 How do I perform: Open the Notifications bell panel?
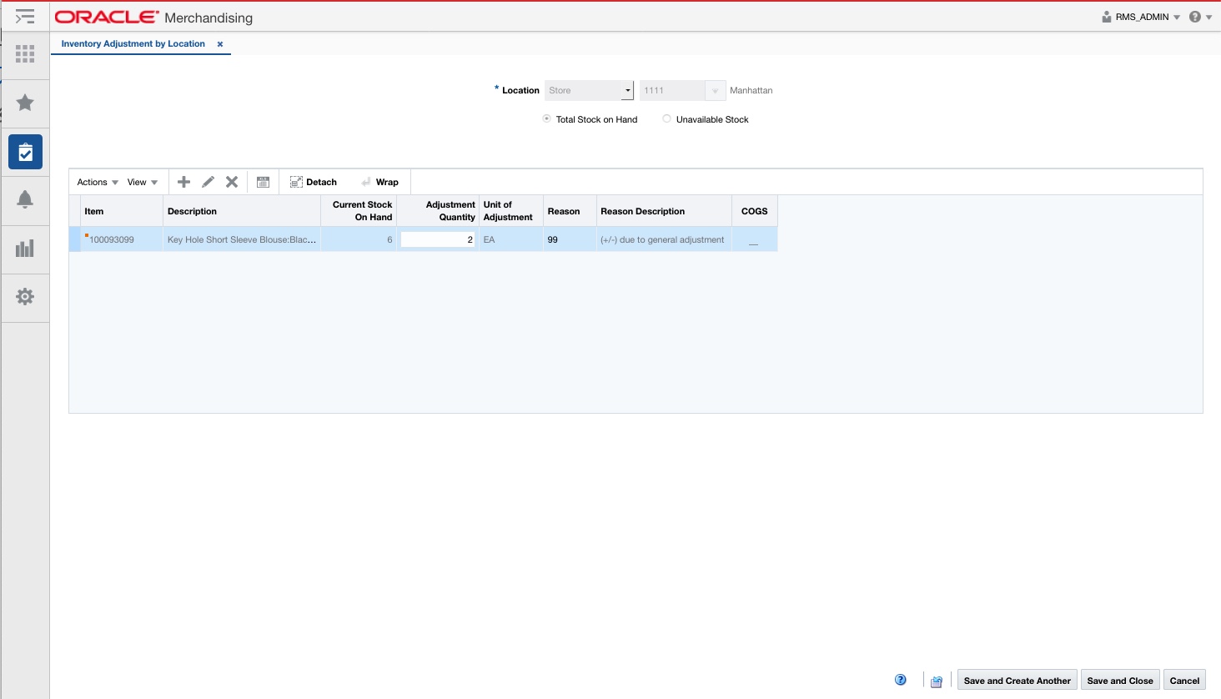[25, 200]
